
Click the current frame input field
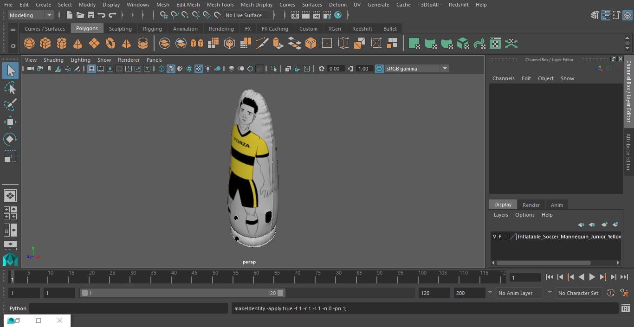point(525,277)
